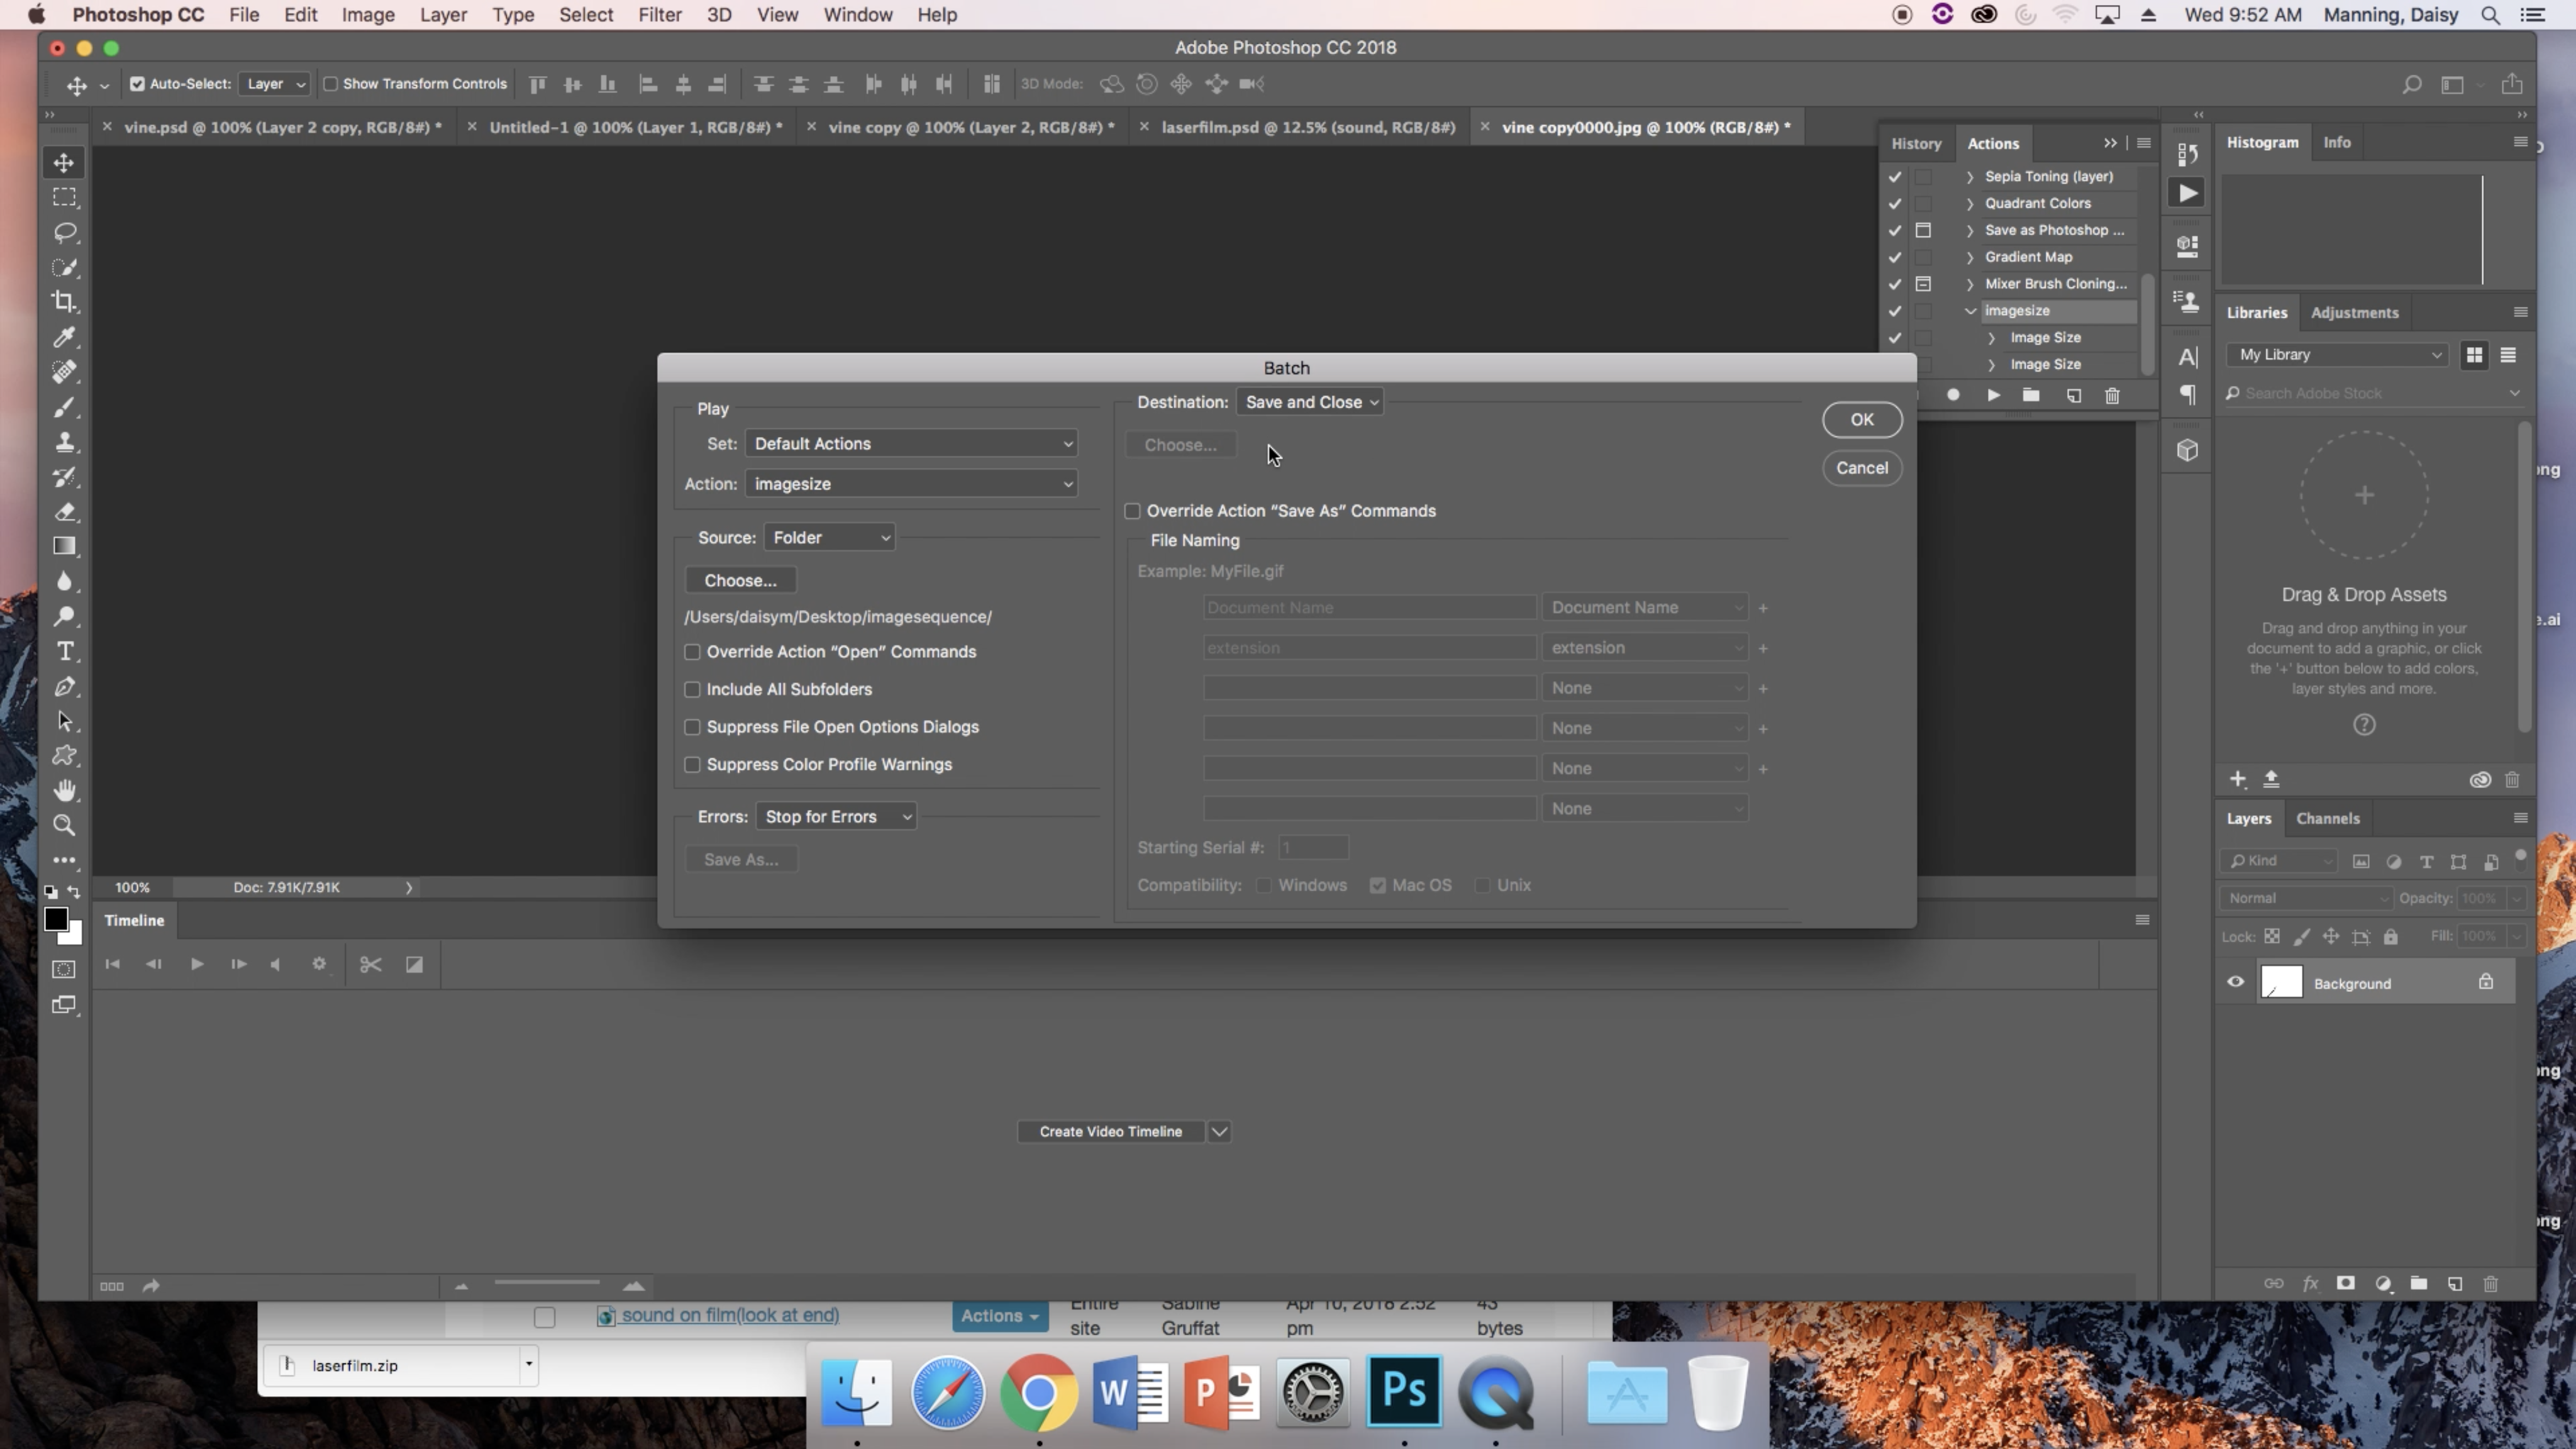
Task: Toggle checkmark for Sepia Toning action
Action: point(1894,176)
